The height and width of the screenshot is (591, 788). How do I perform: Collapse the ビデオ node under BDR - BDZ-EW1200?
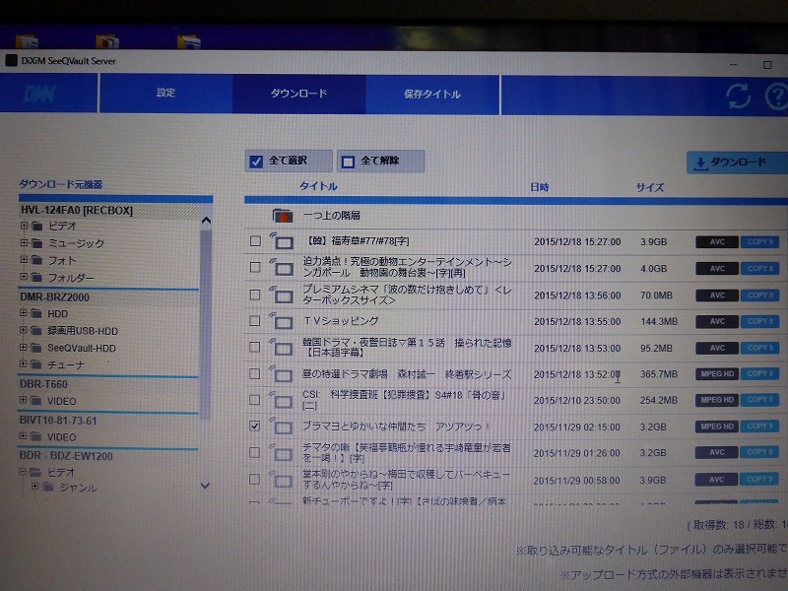[23, 472]
